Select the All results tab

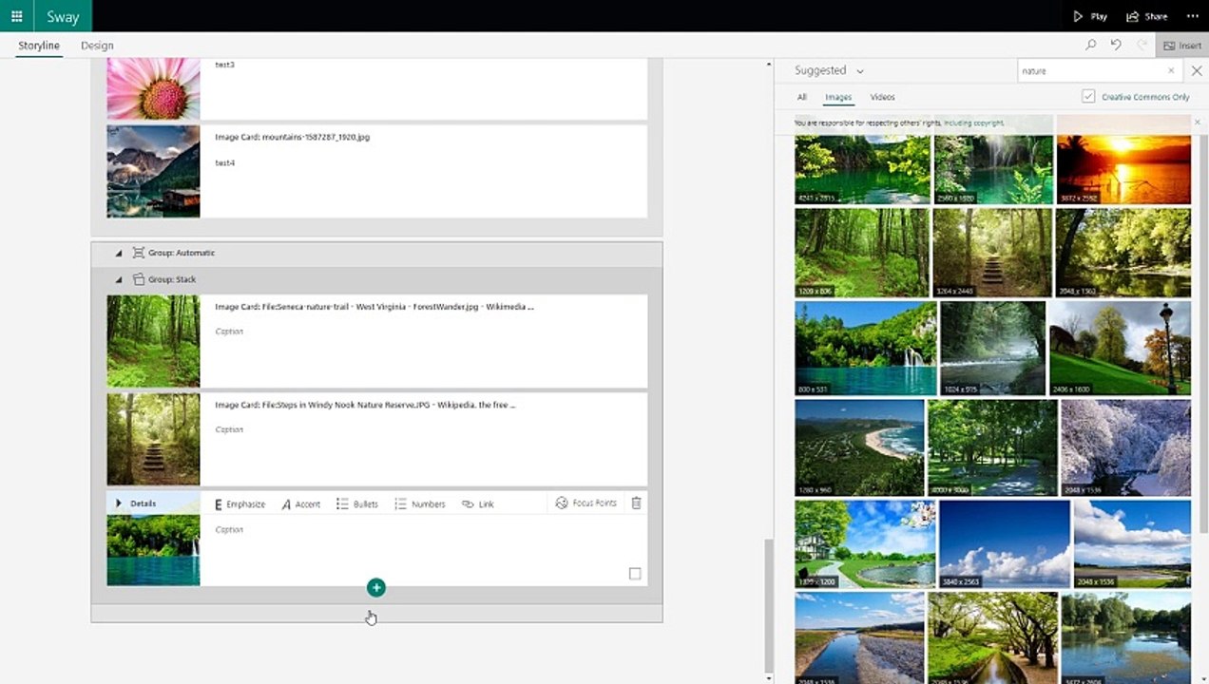[802, 97]
